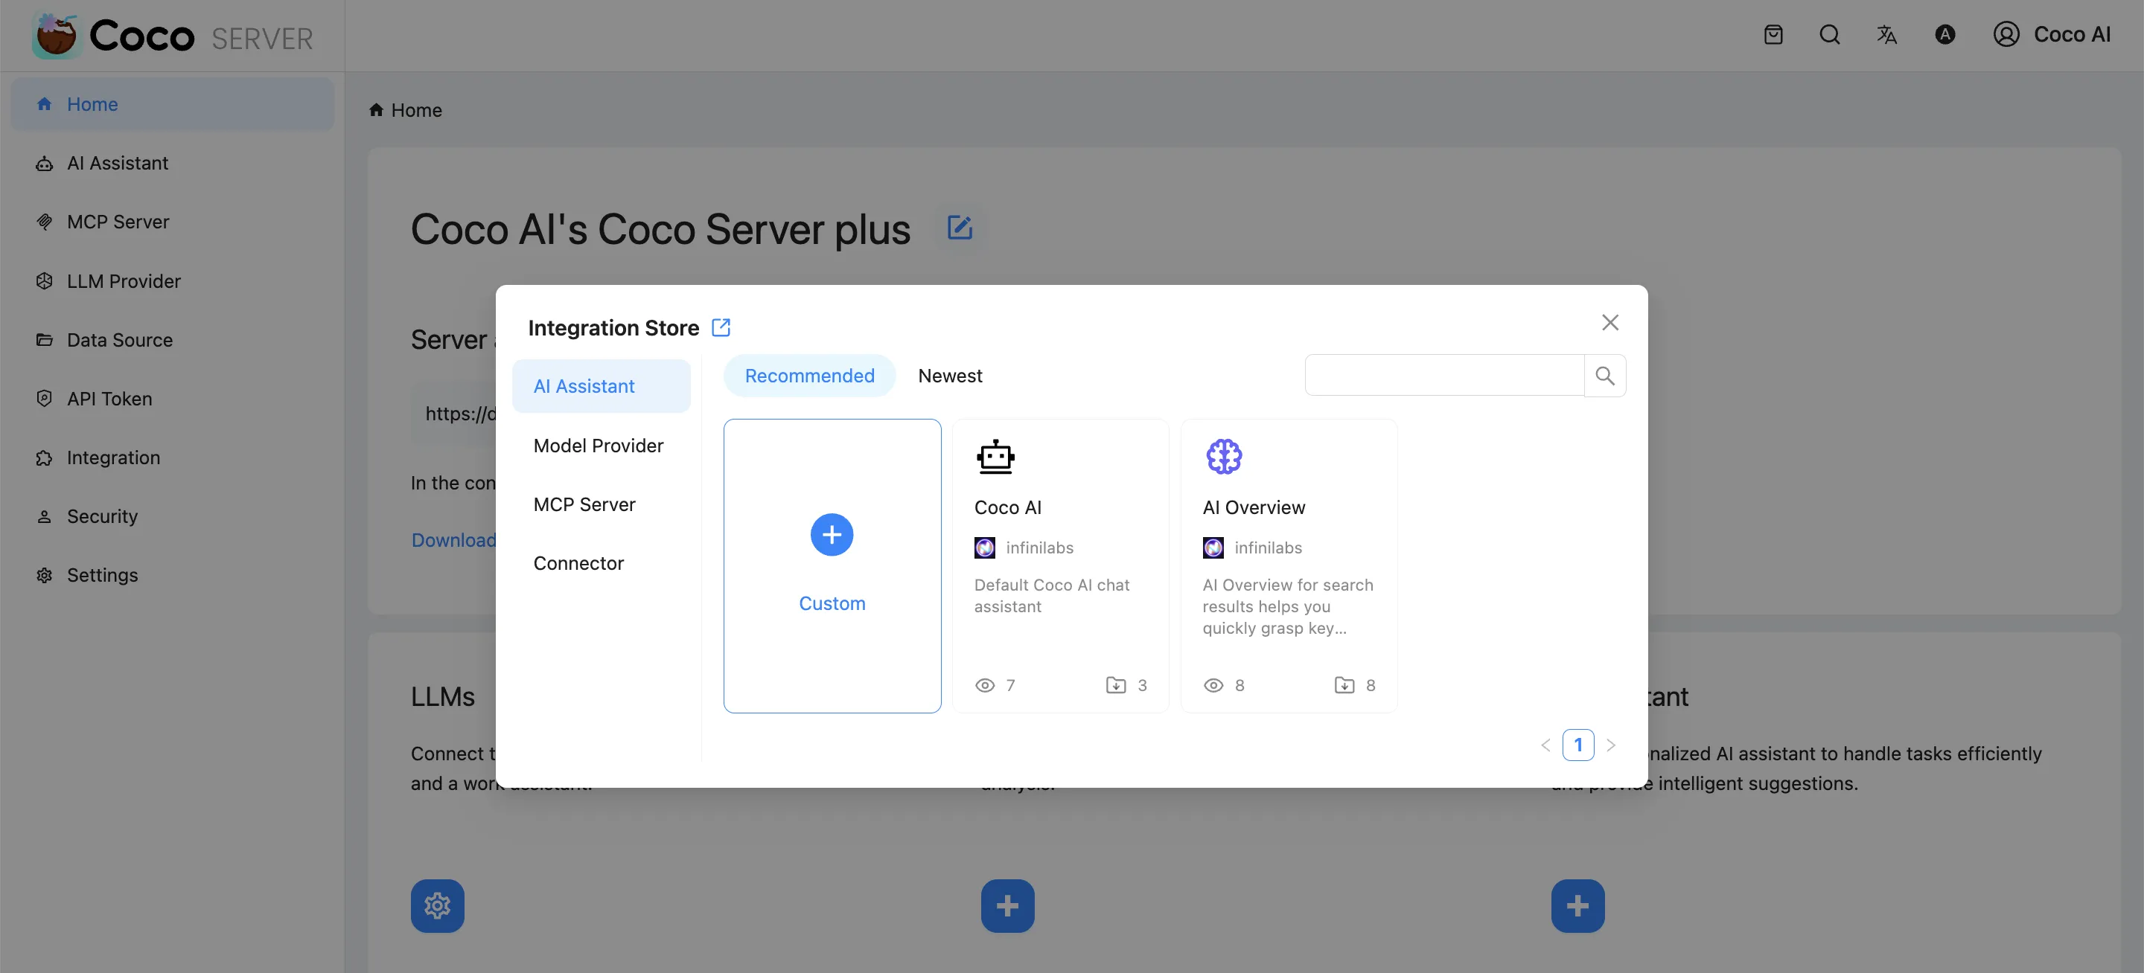Go to the previous results page

click(1545, 745)
